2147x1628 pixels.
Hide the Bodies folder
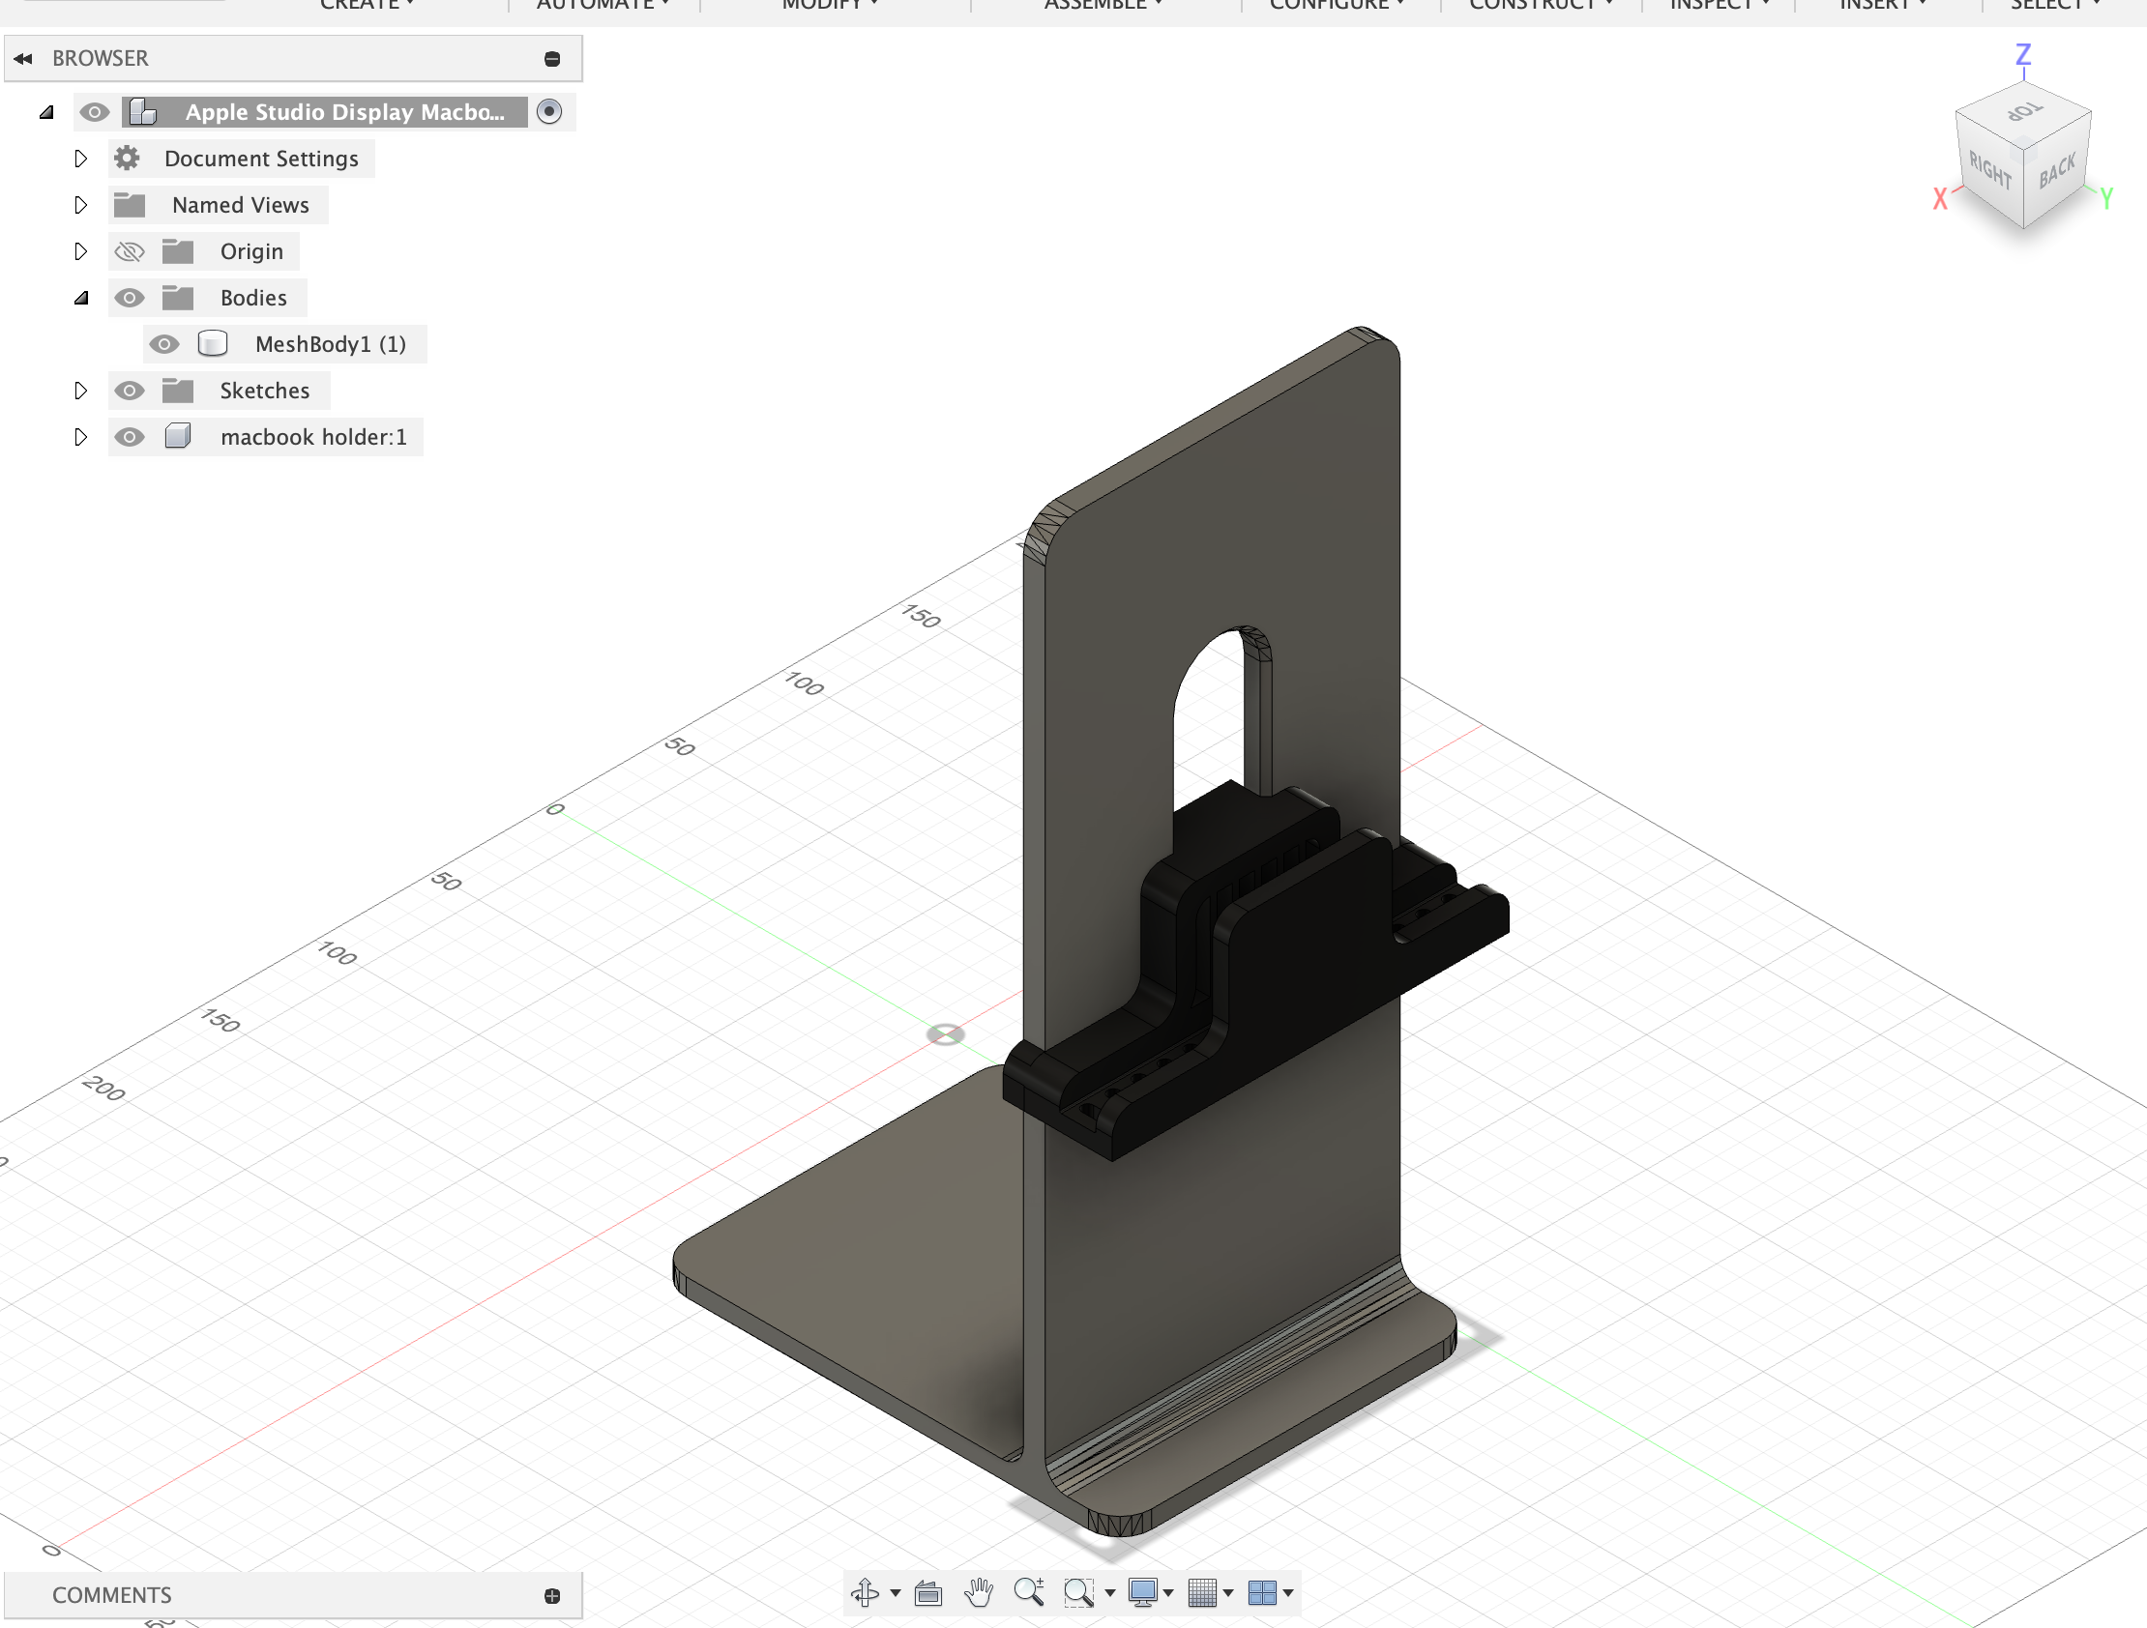(129, 297)
